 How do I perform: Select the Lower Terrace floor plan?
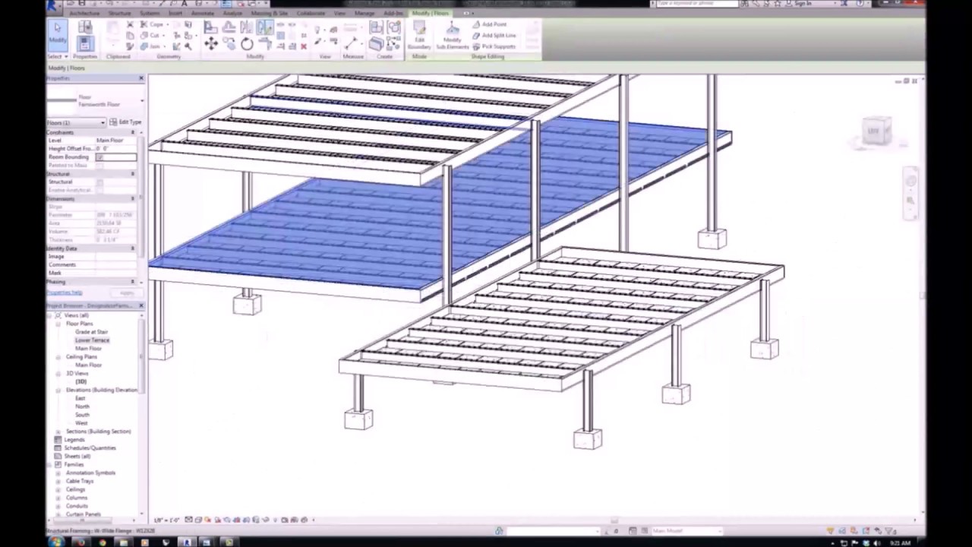click(x=92, y=340)
